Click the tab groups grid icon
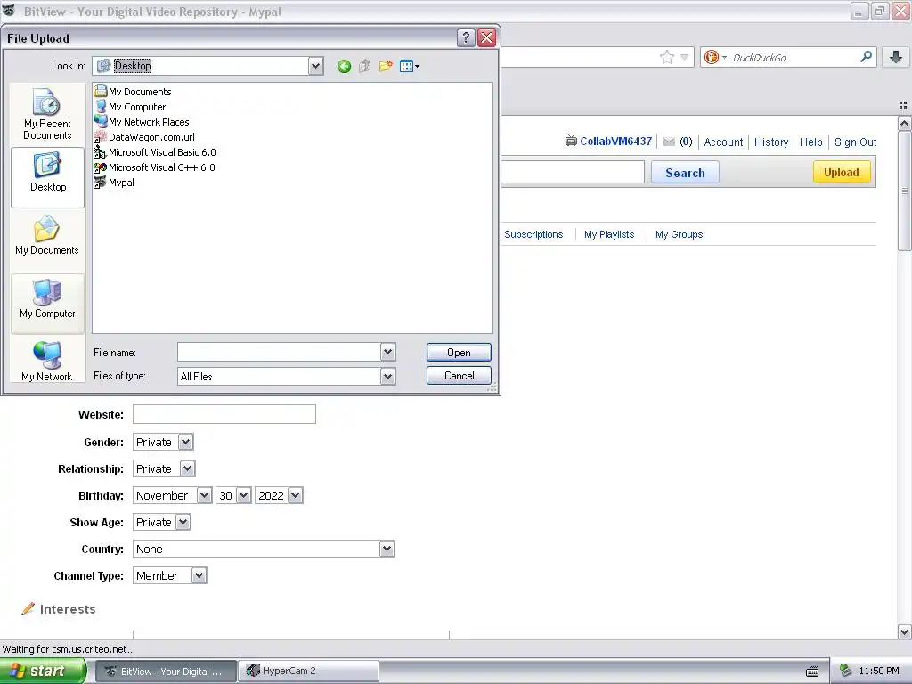The width and height of the screenshot is (912, 684). click(x=903, y=105)
